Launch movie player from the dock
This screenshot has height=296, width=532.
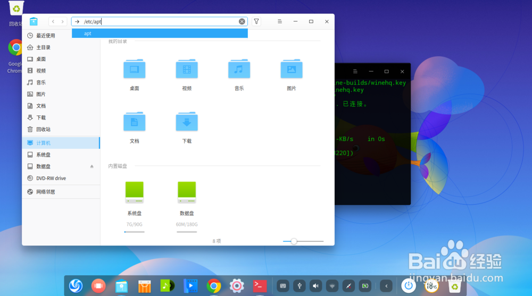pos(190,286)
